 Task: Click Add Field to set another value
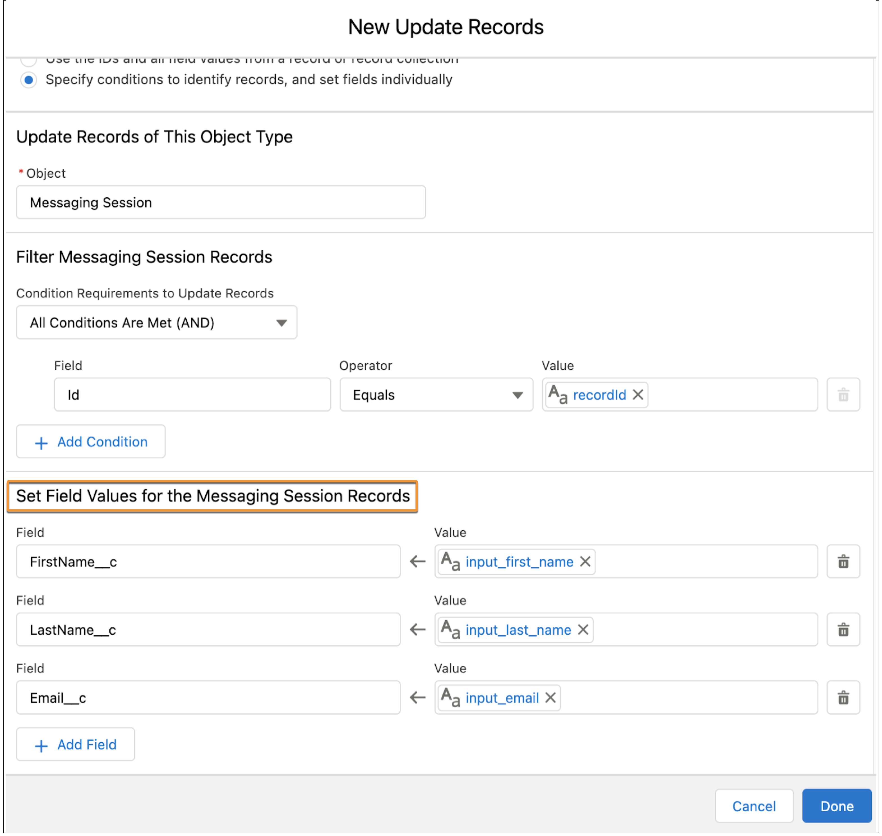point(75,744)
